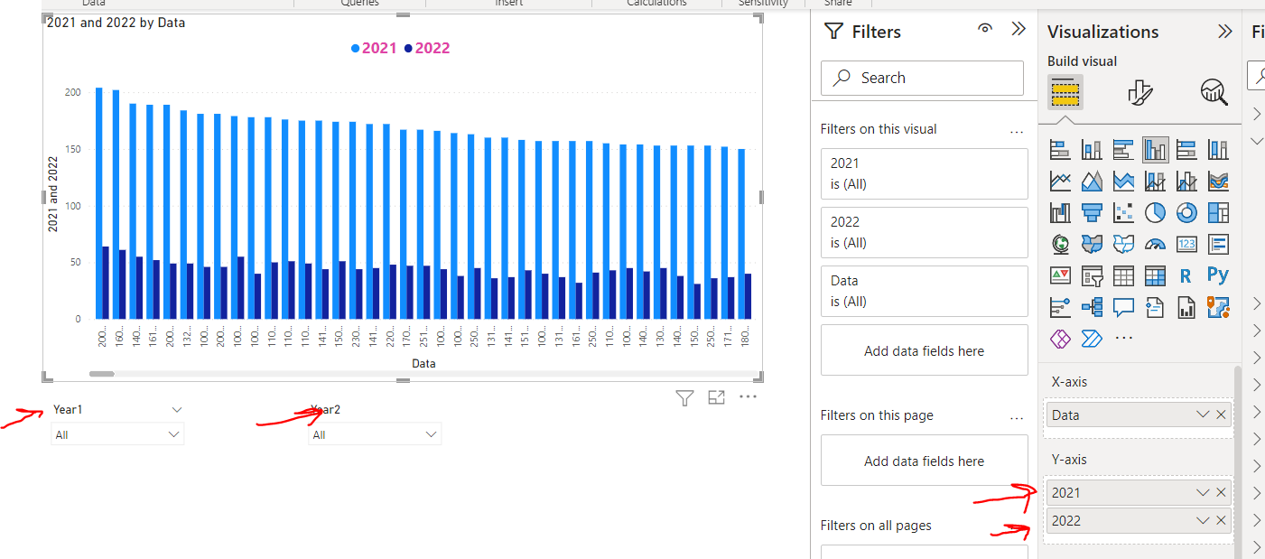Screen dimensions: 1265x559
Task: Open more options for filters on this visual
Action: 1017,130
